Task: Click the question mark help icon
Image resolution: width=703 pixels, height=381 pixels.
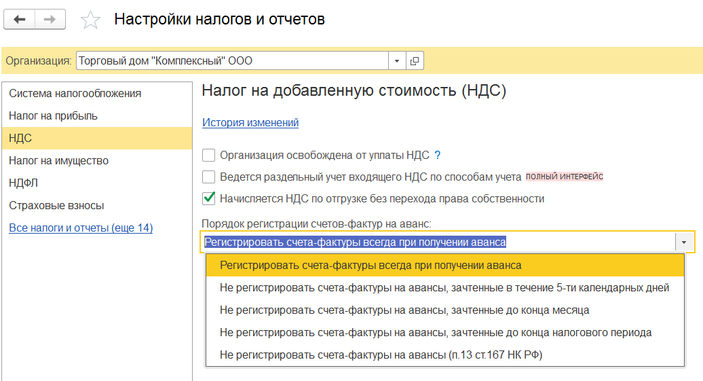Action: pos(438,155)
